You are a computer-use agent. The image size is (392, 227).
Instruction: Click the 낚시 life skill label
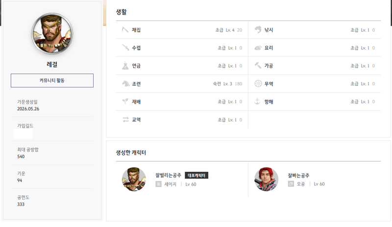click(269, 30)
